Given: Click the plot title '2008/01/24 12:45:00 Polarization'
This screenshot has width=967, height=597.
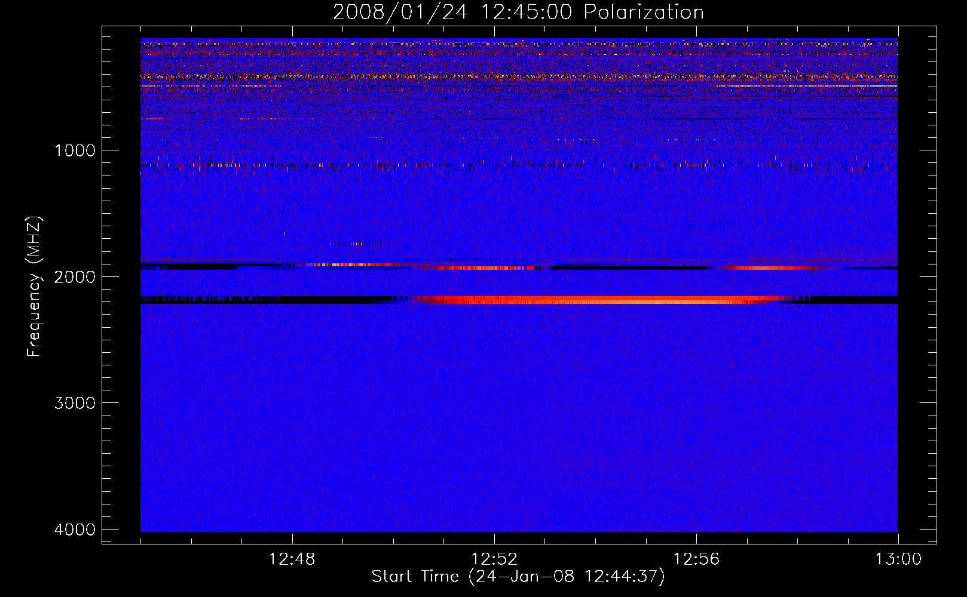Looking at the screenshot, I should click(518, 13).
